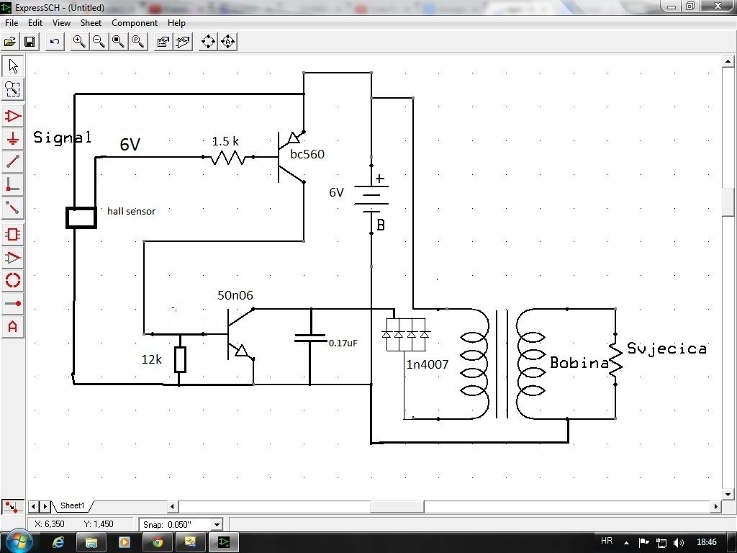Click the horizontal scrollbar left arrow
This screenshot has height=553, width=737.
[x=172, y=506]
